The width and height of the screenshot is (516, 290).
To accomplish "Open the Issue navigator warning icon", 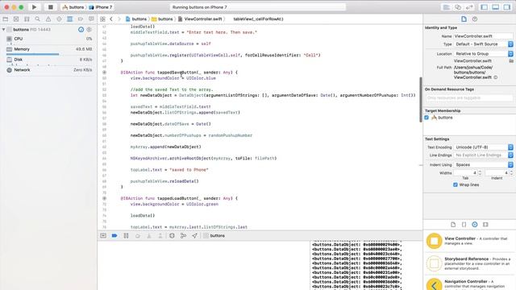I will click(x=48, y=19).
